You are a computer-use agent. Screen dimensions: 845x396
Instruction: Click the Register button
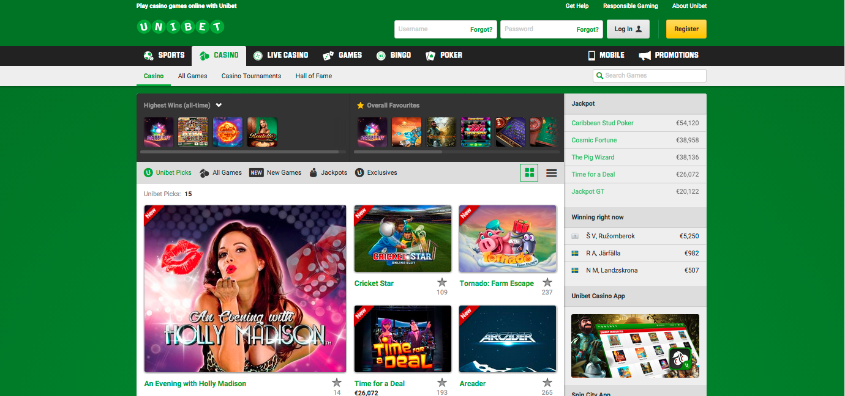(686, 29)
